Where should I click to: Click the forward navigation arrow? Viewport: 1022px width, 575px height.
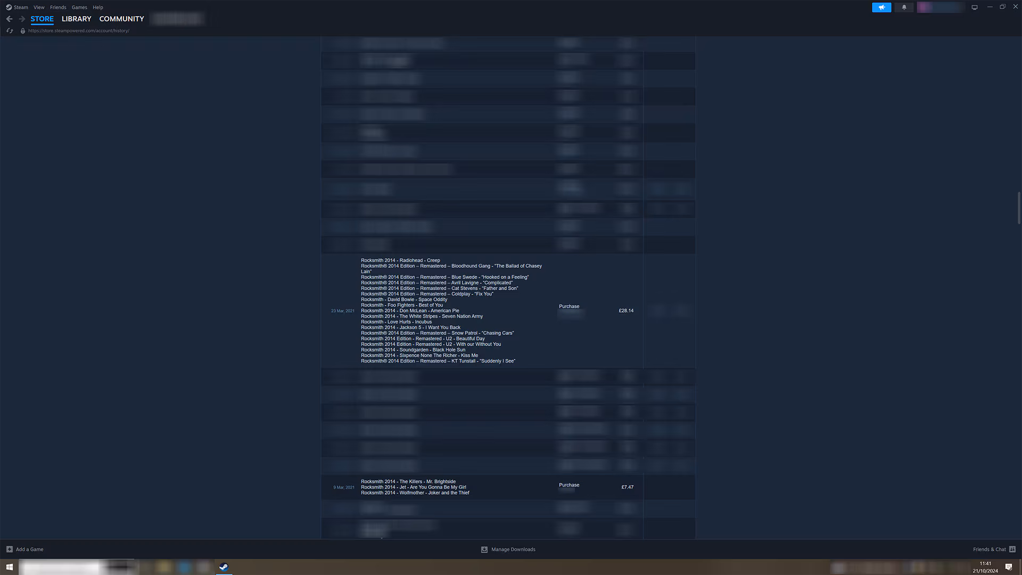coord(22,19)
